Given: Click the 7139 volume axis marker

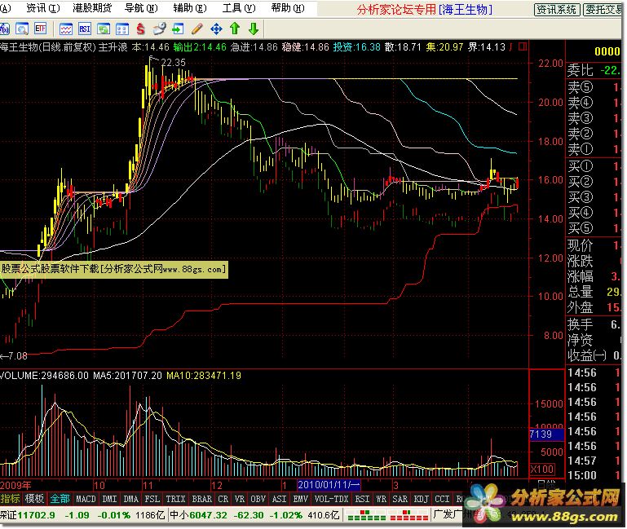Looking at the screenshot, I should pos(546,434).
